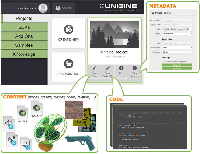Screen dimensions: 200x154
Task: Click the front code editor window
Action: pyautogui.click(x=150, y=128)
